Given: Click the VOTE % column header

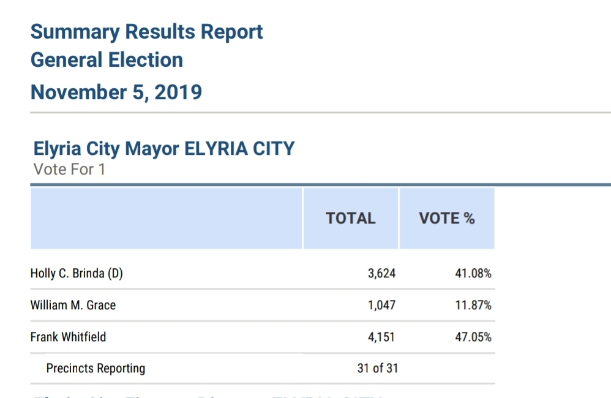Looking at the screenshot, I should pyautogui.click(x=446, y=219).
